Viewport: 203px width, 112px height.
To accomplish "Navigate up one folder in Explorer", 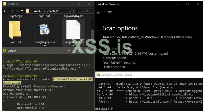I will (22, 11).
